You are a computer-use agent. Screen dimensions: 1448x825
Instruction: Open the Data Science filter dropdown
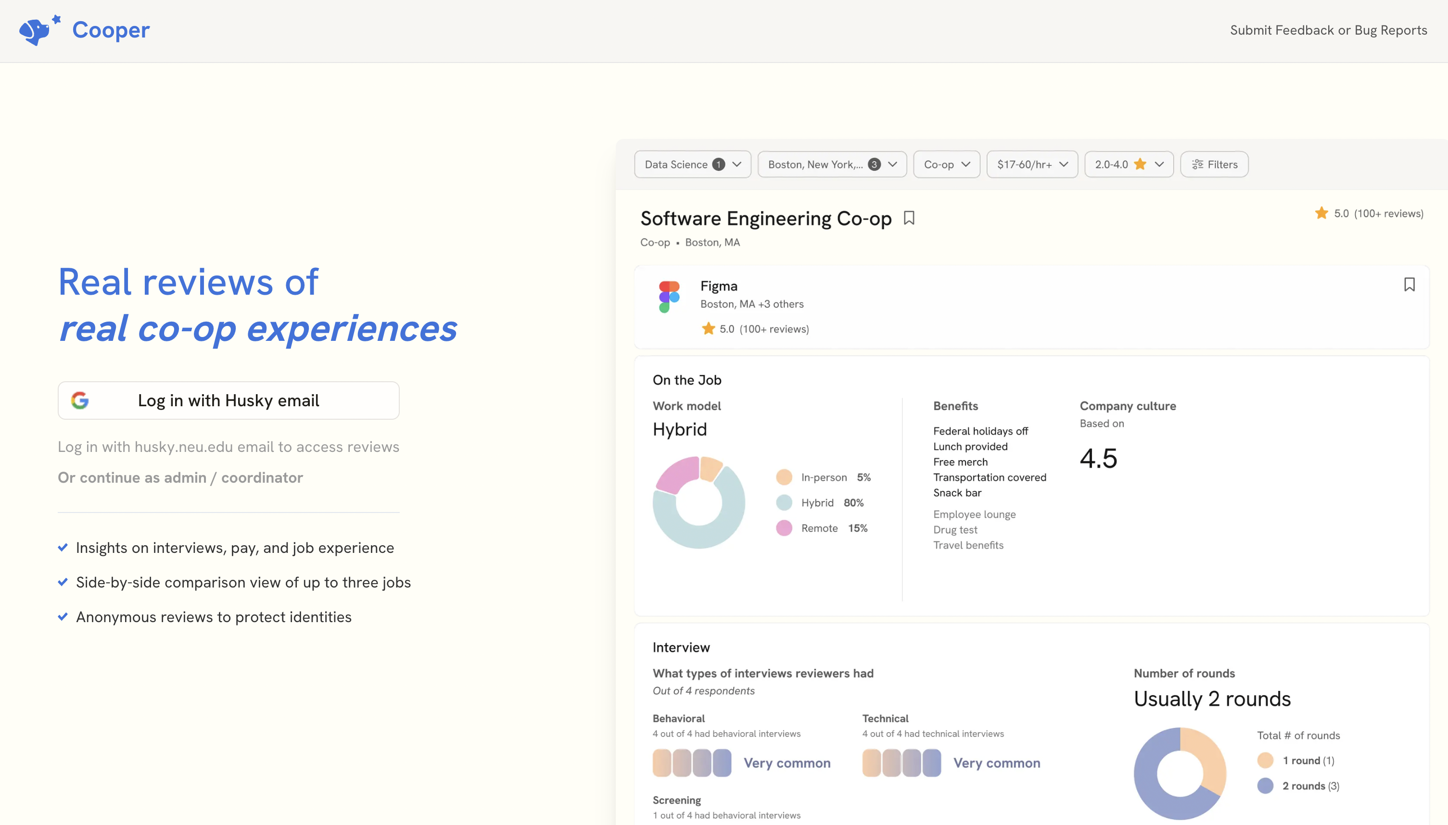coord(693,164)
